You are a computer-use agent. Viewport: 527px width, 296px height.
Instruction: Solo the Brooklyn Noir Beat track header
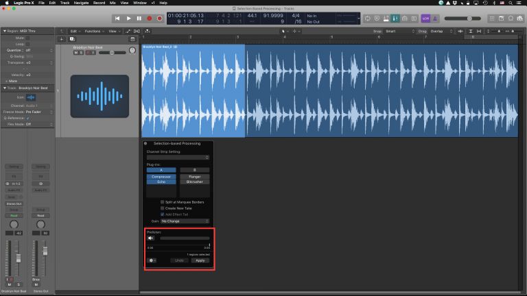pos(81,53)
